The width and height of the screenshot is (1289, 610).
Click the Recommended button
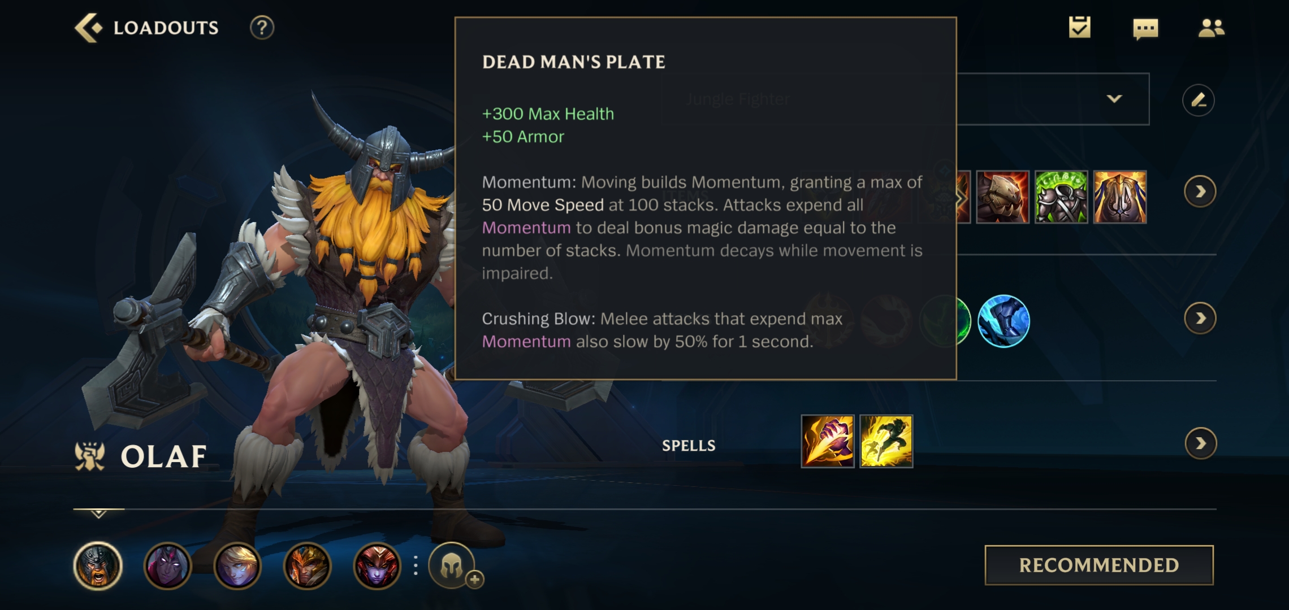click(1098, 565)
